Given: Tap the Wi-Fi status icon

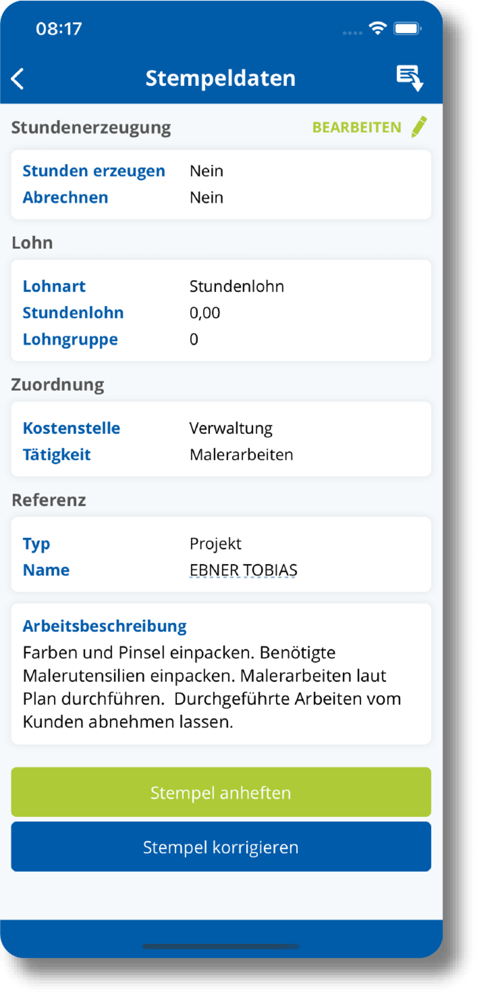Looking at the screenshot, I should coord(377,29).
